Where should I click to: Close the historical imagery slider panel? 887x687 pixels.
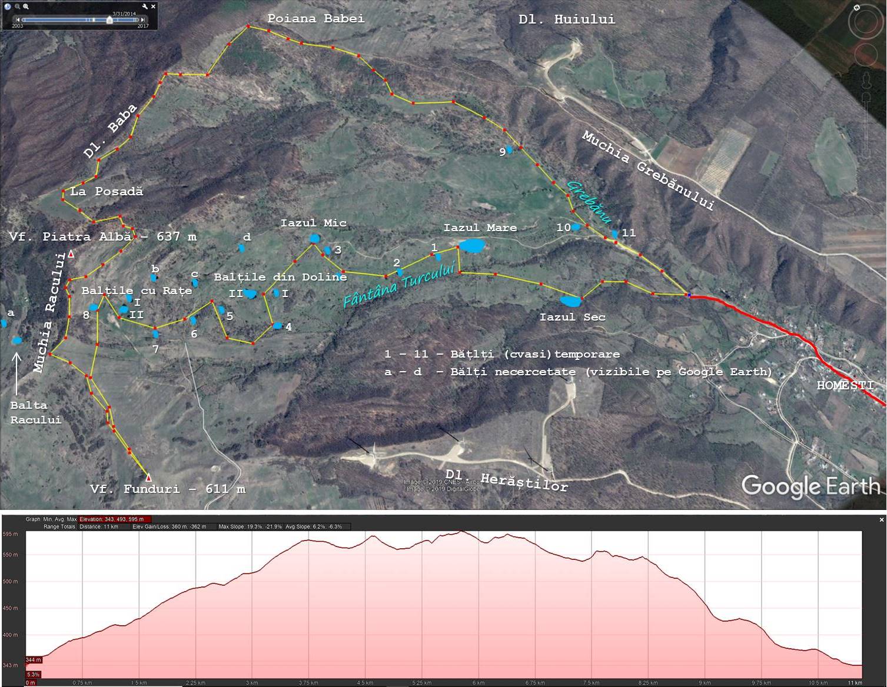[x=154, y=6]
